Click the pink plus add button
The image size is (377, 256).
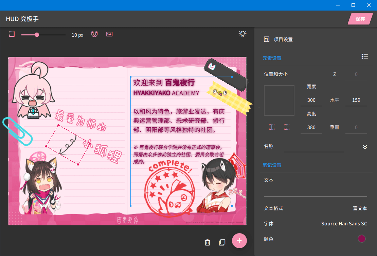(x=239, y=241)
